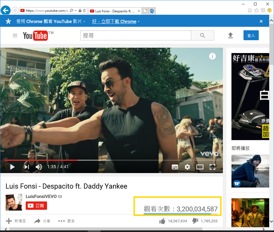Viewport: 274px width, 232px height.
Task: Click the vertical scrollbar up arrow
Action: pos(271,21)
